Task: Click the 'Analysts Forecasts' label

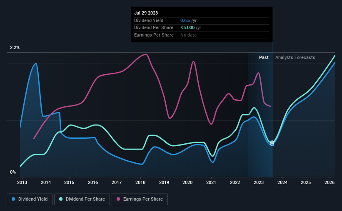Action: tap(295, 57)
